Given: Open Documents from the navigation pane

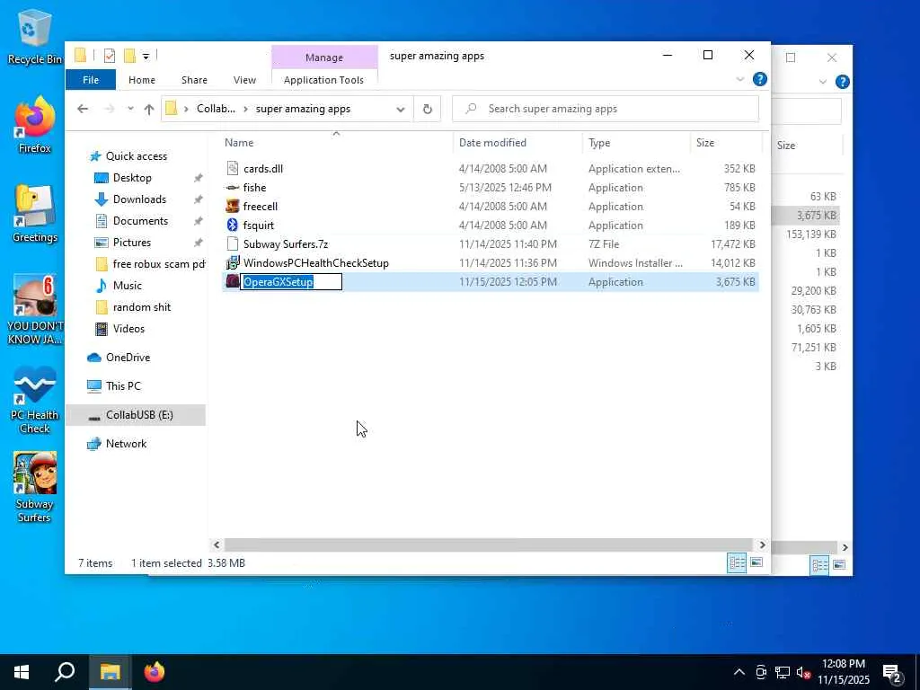Looking at the screenshot, I should (140, 221).
